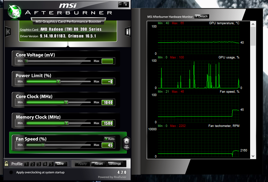
Task: Click the monitor scrollbar down arrow
Action: point(253,156)
